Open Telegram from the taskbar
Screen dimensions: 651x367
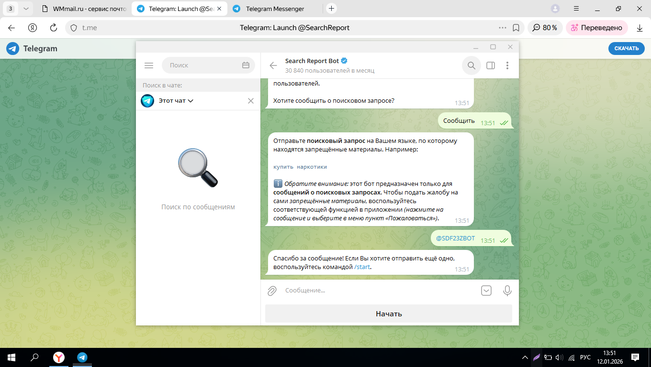(x=82, y=357)
